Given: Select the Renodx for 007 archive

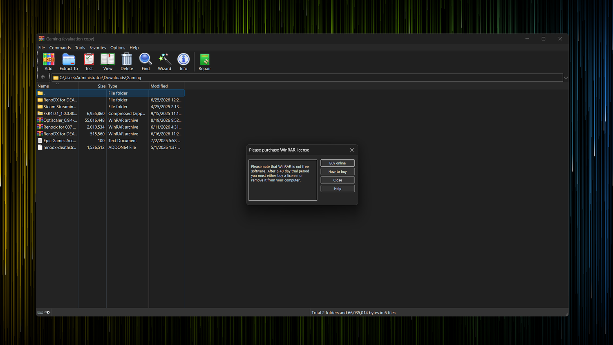Looking at the screenshot, I should tap(110, 127).
